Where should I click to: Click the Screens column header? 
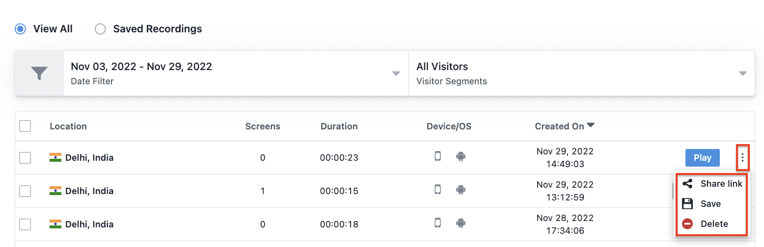(x=263, y=126)
